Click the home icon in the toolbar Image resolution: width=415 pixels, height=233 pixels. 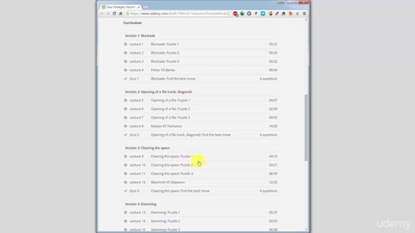coord(121,14)
